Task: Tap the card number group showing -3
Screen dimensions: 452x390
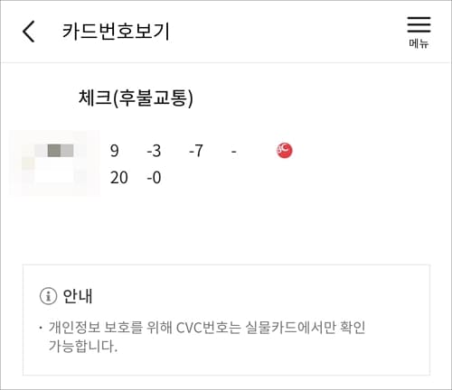Action: point(154,151)
